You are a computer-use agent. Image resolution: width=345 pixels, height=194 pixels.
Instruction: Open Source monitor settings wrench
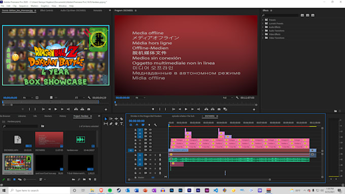point(89,98)
